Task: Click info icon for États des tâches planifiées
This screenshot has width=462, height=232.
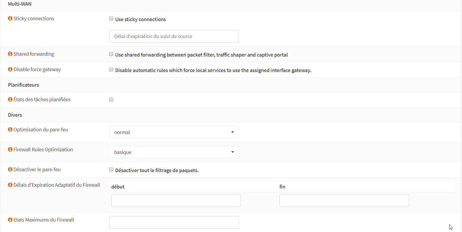Action: click(x=10, y=99)
